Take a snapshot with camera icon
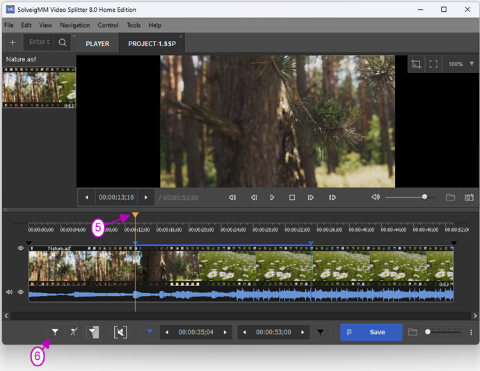This screenshot has width=480, height=371. 469,198
